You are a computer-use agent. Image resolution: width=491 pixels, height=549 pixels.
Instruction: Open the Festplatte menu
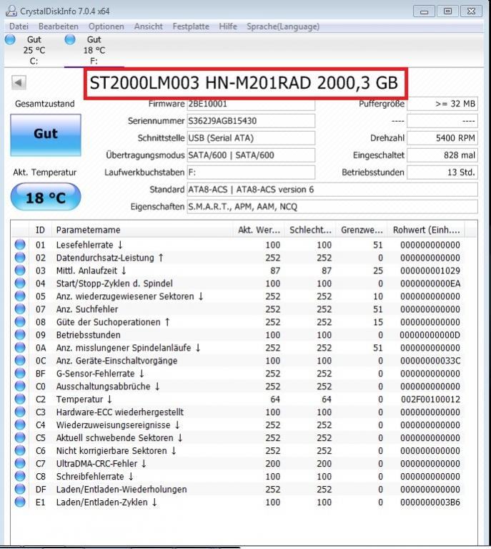191,26
